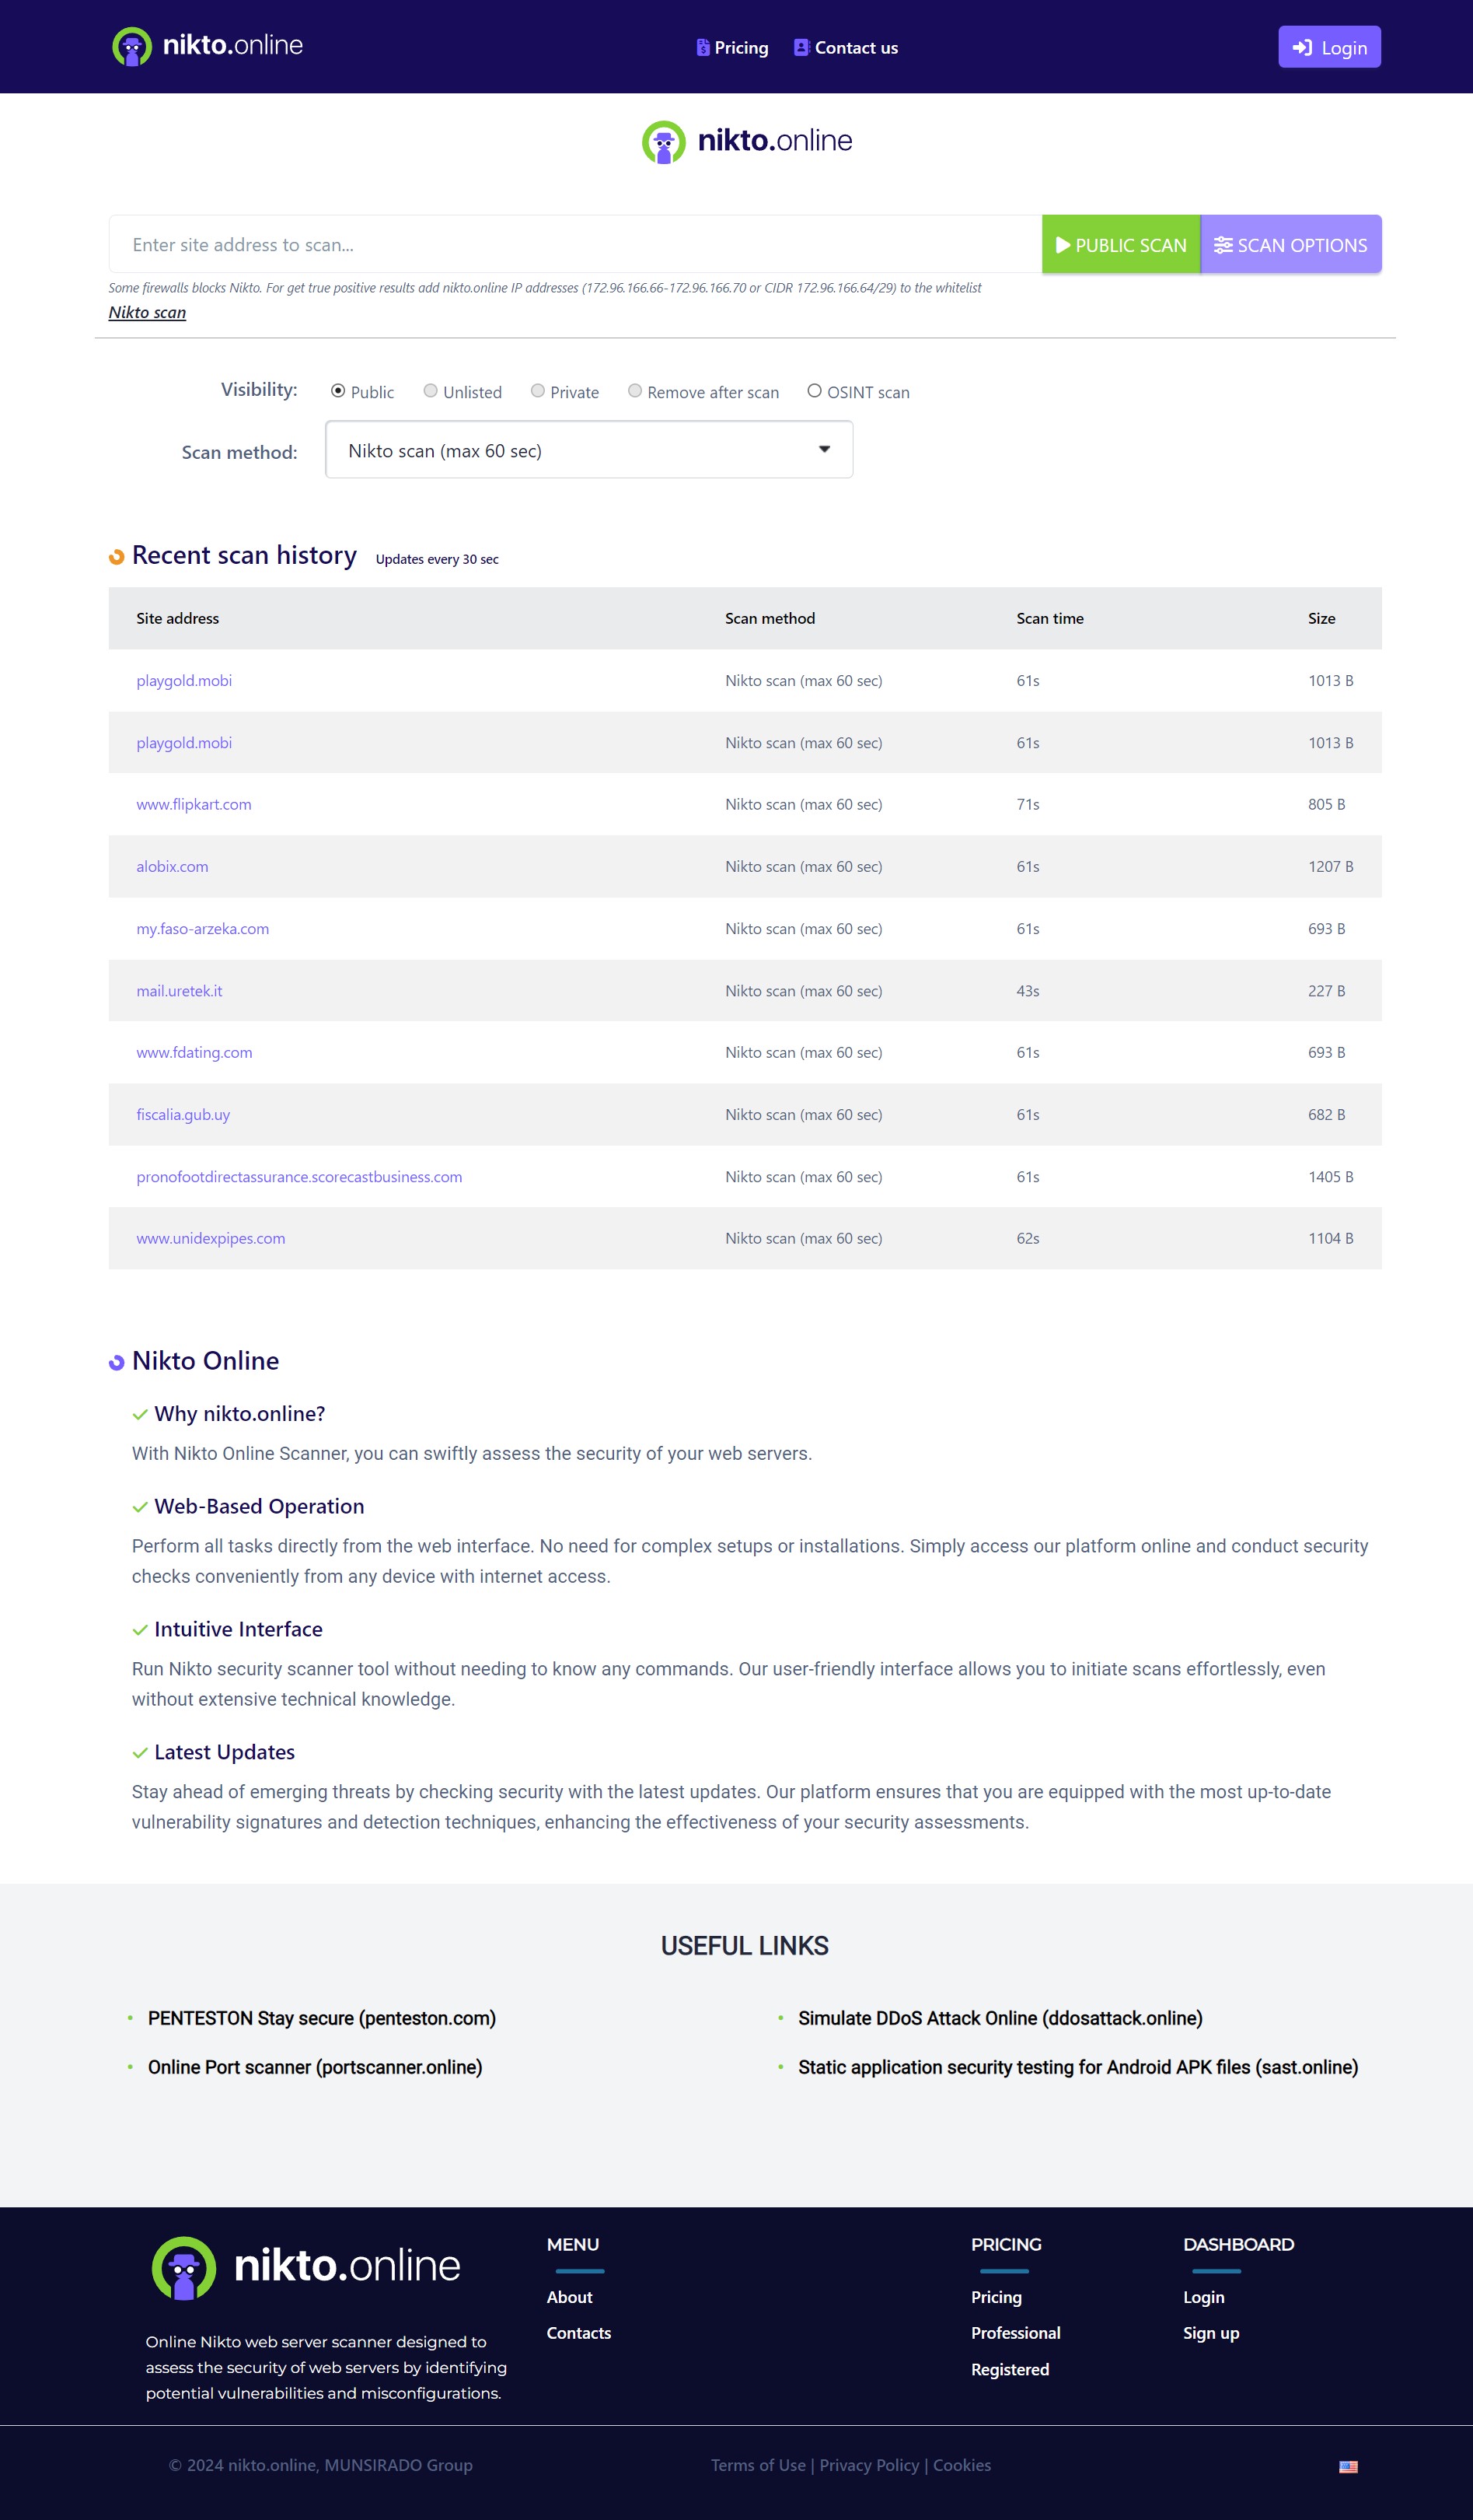Image resolution: width=1473 pixels, height=2520 pixels.
Task: Click the centered nikto.online logo above search
Action: coord(746,141)
